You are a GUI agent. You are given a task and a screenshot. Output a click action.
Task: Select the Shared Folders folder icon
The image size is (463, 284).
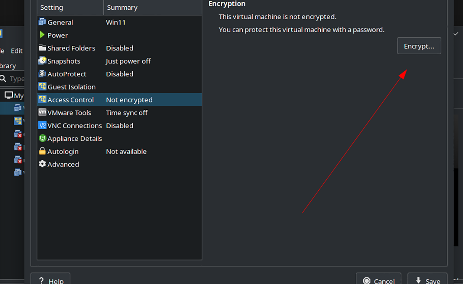coord(42,48)
